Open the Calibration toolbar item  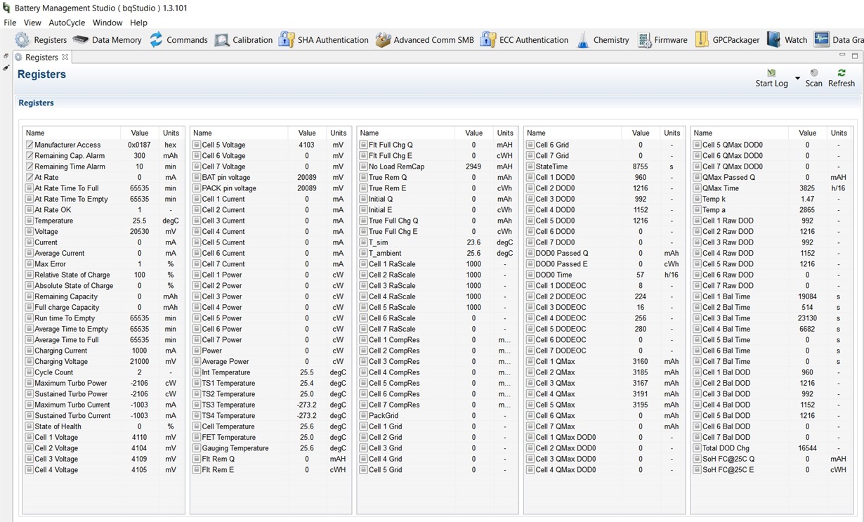pos(243,40)
